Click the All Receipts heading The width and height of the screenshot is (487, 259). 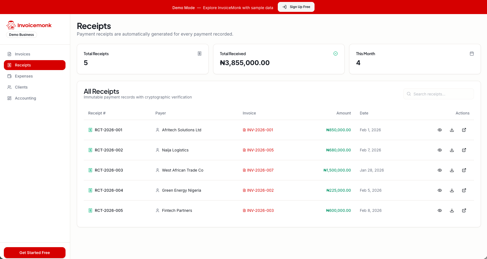pos(101,91)
